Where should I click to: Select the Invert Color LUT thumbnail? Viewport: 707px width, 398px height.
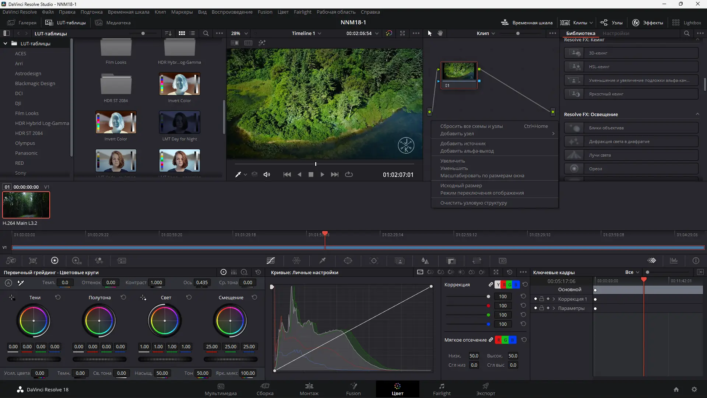click(179, 84)
